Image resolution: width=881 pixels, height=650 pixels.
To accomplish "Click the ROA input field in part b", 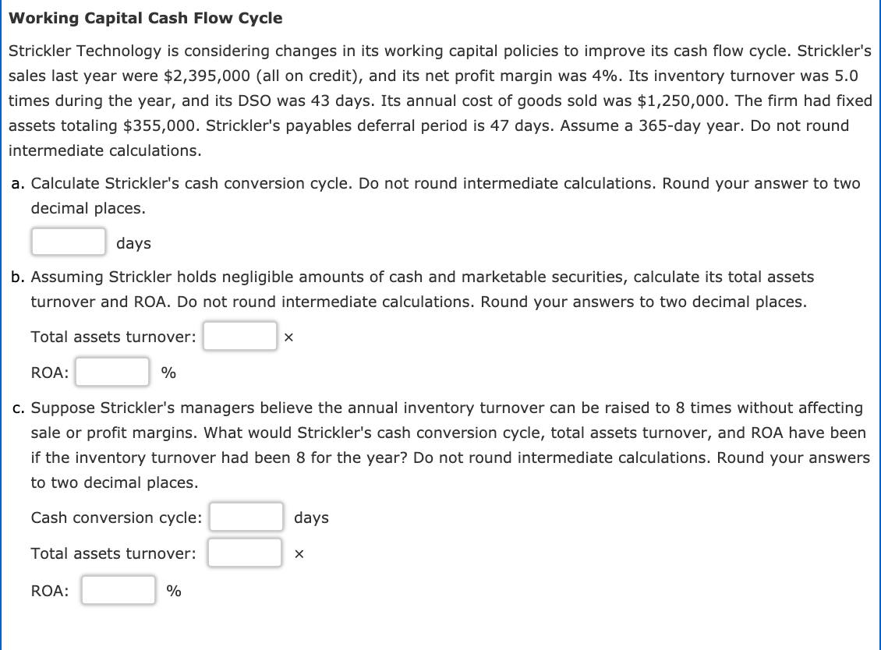I will tap(111, 372).
